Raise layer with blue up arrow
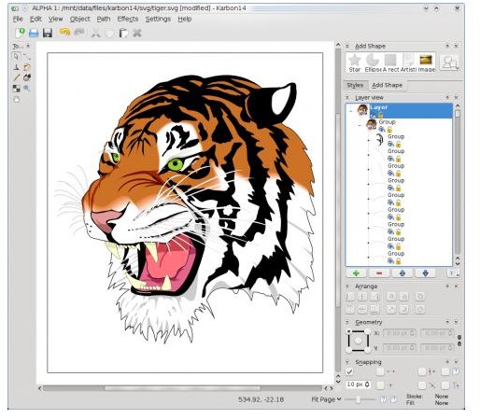 pyautogui.click(x=402, y=273)
